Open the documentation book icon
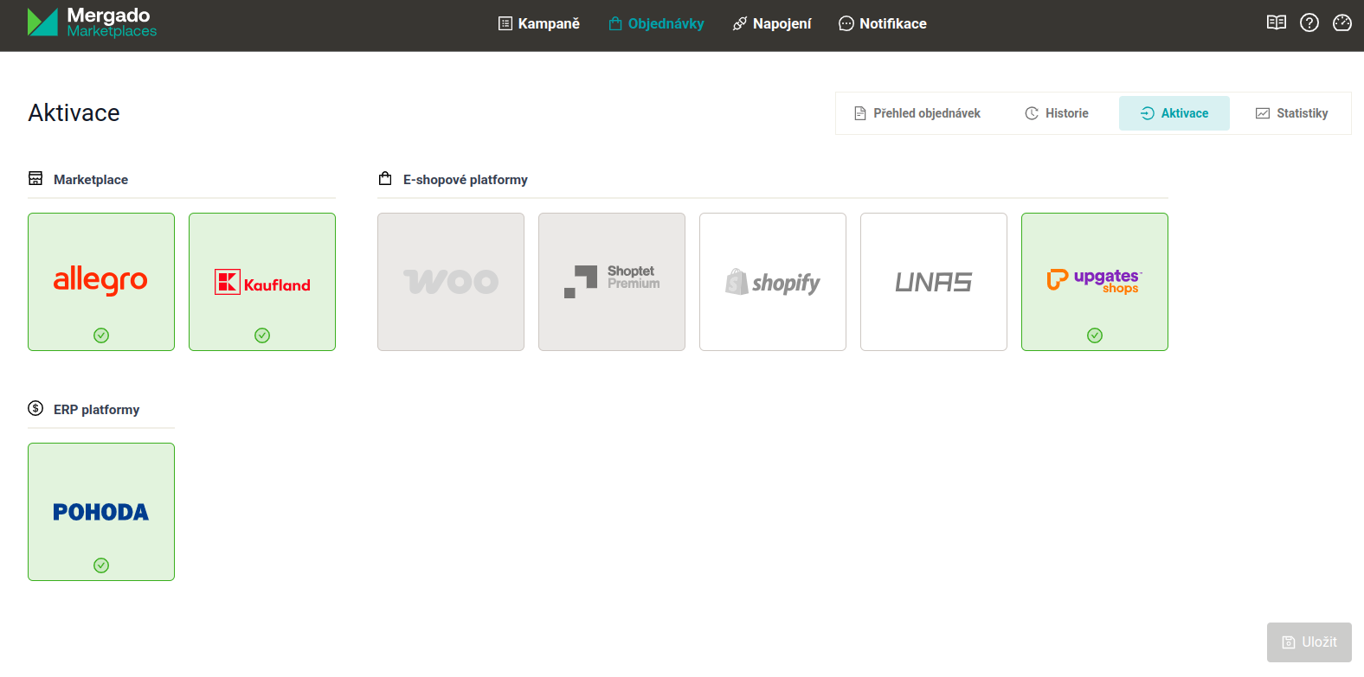1364x677 pixels. point(1276,23)
